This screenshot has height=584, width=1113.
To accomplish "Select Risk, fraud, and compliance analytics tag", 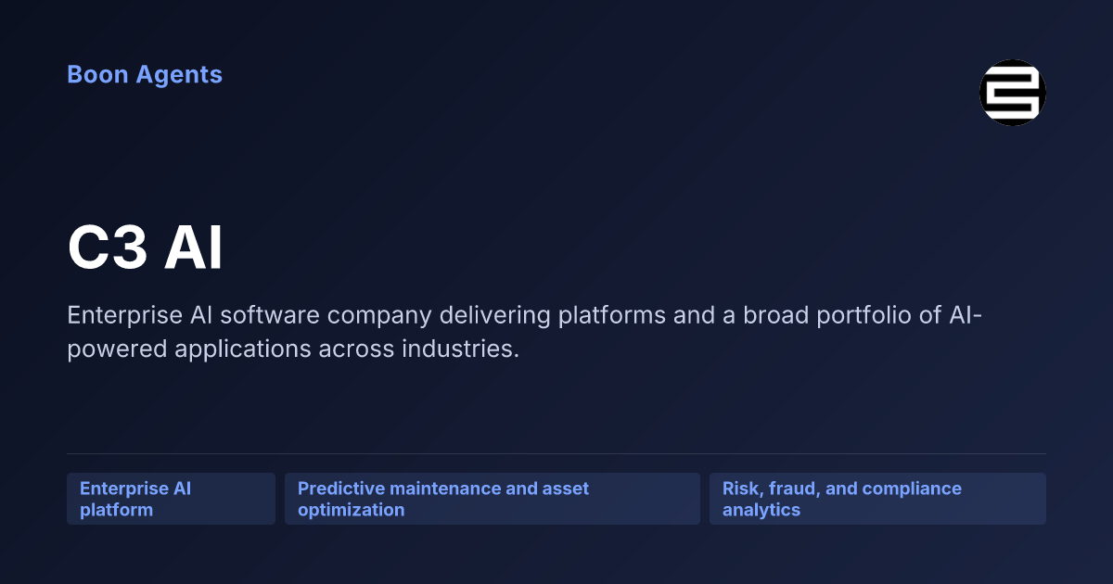I will tap(877, 499).
